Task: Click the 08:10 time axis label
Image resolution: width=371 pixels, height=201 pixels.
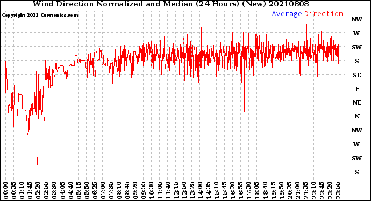Action: [x=119, y=190]
